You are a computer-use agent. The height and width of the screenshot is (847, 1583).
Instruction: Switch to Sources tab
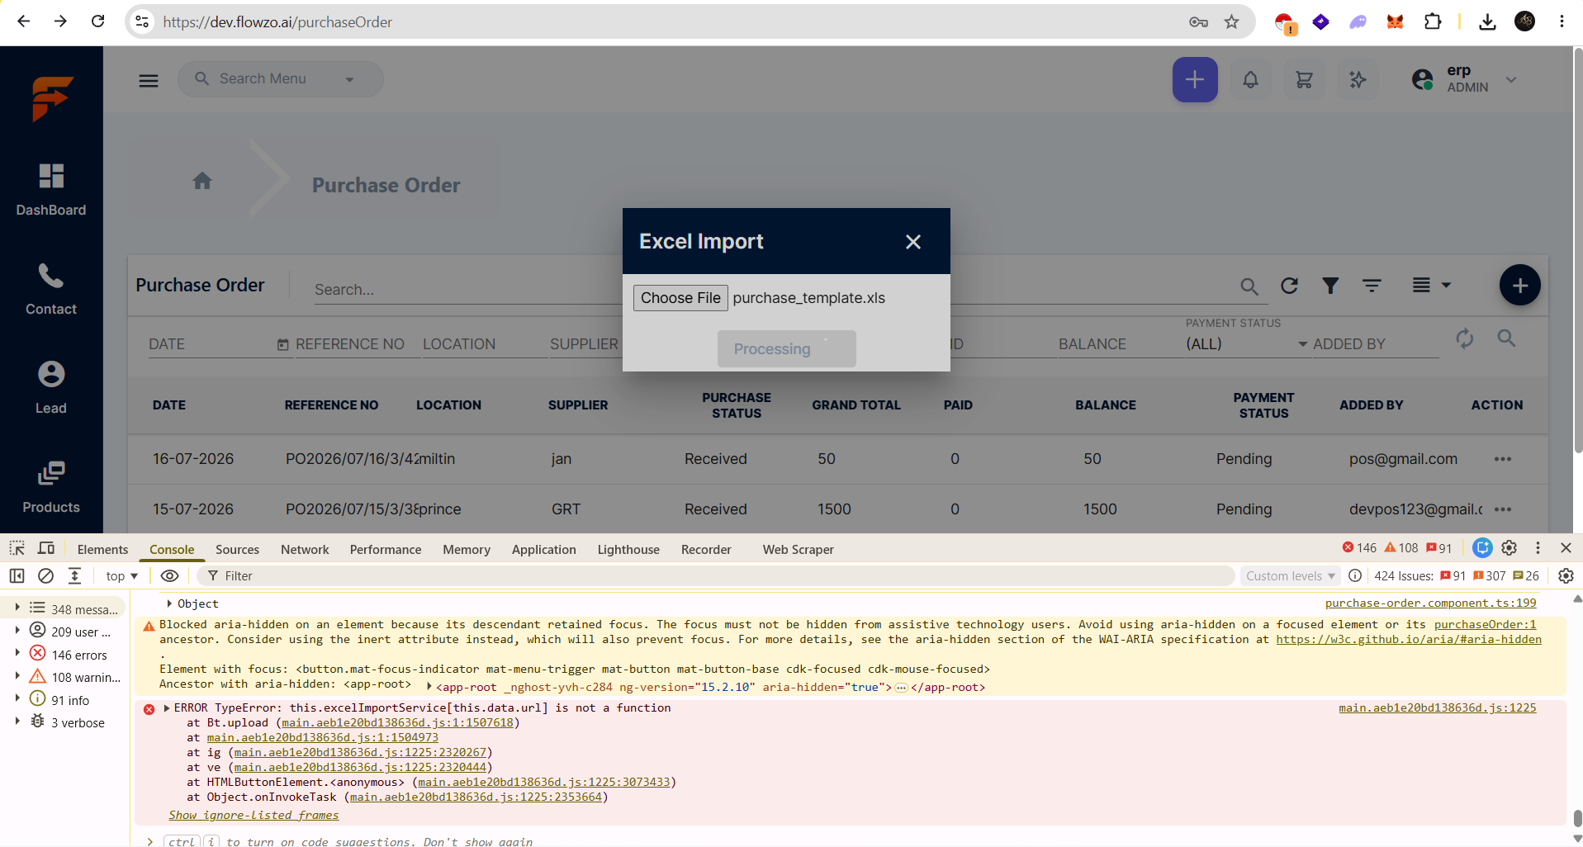coord(237,550)
